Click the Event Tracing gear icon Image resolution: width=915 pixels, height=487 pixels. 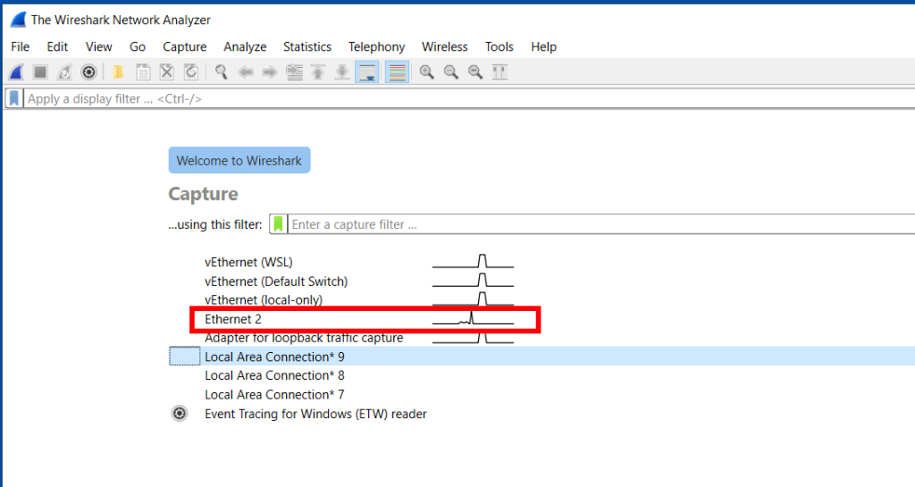pos(180,414)
